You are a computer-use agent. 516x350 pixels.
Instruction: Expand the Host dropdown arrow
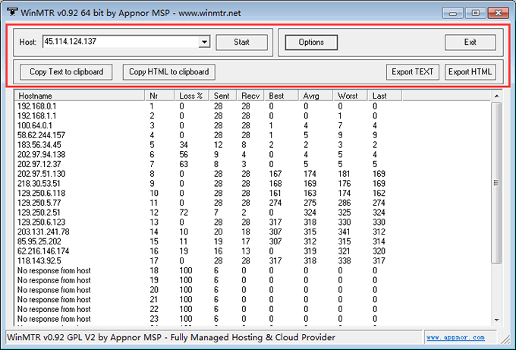click(204, 43)
